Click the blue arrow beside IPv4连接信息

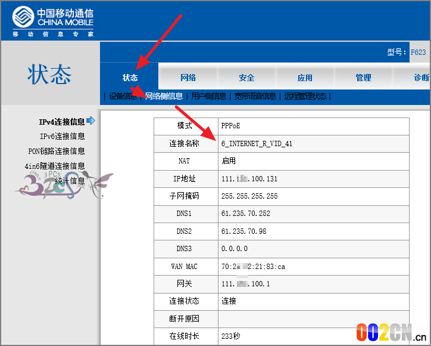click(90, 121)
